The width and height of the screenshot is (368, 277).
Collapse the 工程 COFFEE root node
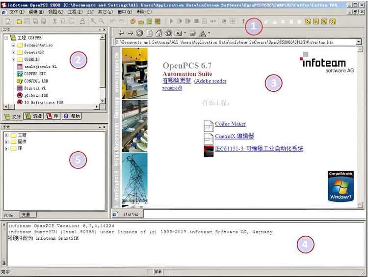click(6, 38)
